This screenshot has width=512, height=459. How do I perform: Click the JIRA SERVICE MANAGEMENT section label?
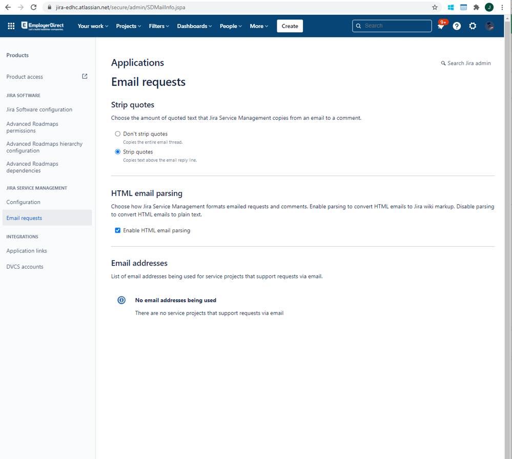(37, 188)
